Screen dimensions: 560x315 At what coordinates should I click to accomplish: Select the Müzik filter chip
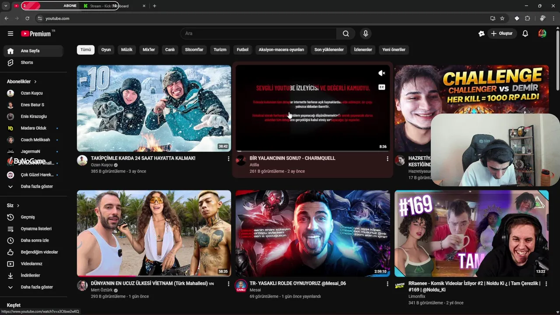click(x=127, y=49)
